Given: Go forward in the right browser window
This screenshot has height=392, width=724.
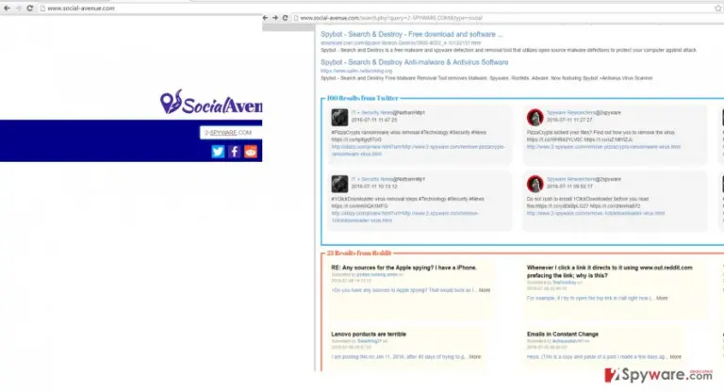Looking at the screenshot, I should (275, 18).
